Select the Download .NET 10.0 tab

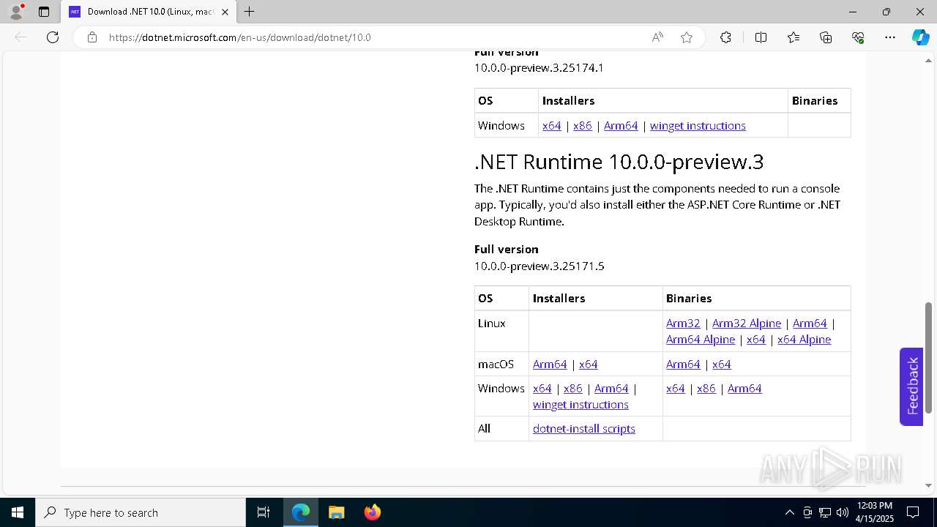click(149, 12)
